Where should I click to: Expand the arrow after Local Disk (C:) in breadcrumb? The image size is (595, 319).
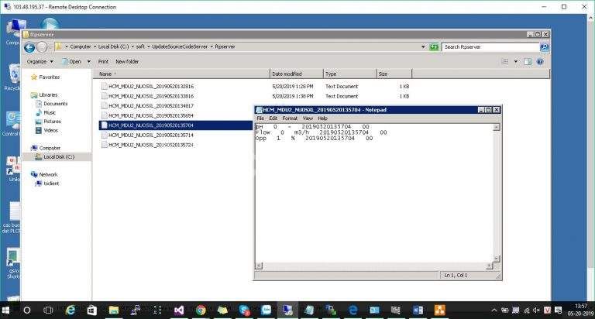point(132,46)
